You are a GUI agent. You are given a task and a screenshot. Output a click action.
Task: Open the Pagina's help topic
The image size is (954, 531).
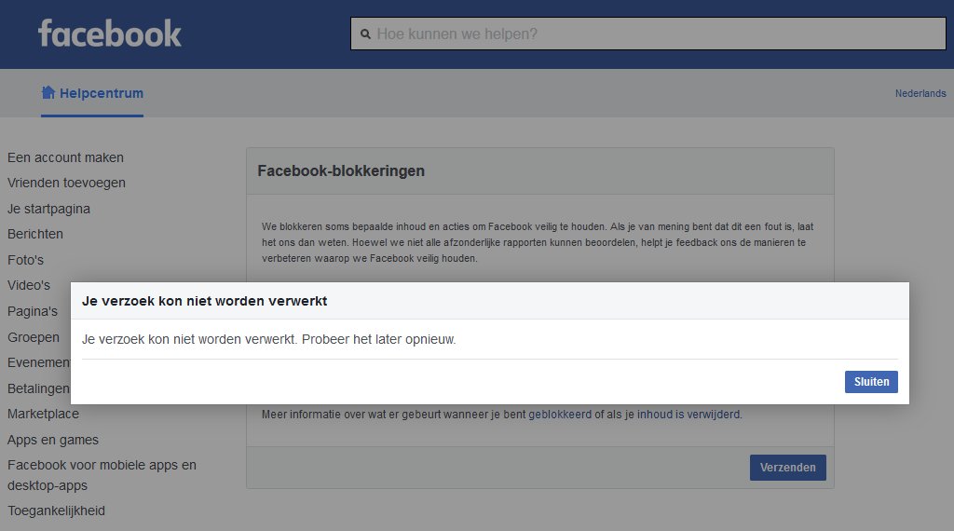point(33,311)
